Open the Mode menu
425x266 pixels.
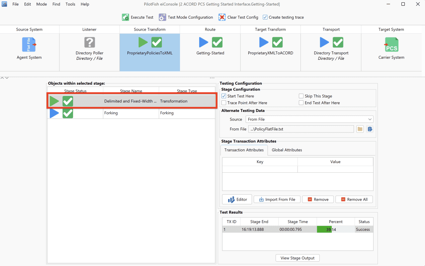42,4
